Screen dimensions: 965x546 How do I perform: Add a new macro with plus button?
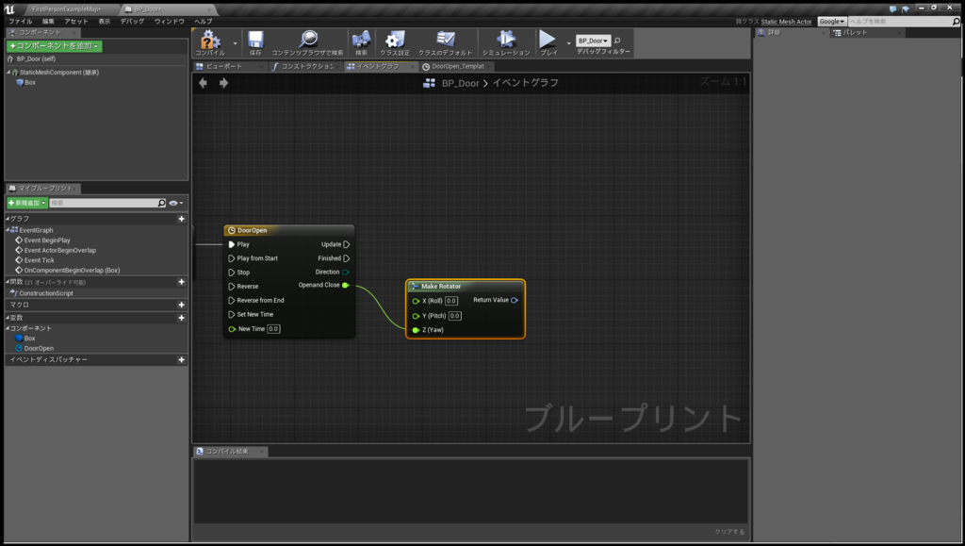[182, 305]
